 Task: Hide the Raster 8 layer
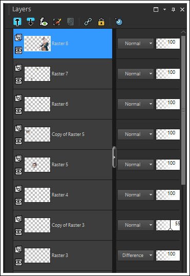coord(18,50)
